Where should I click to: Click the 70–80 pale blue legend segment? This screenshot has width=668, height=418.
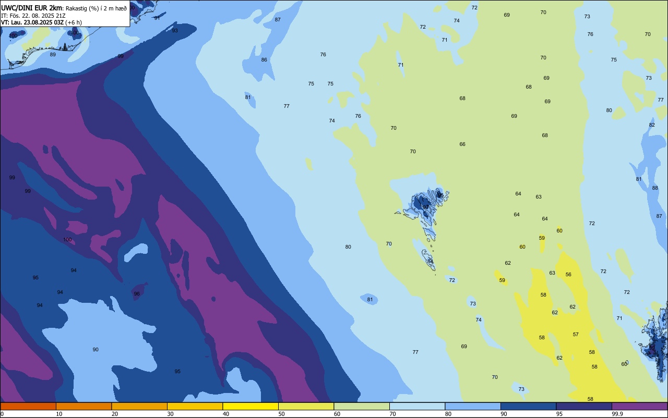point(417,406)
